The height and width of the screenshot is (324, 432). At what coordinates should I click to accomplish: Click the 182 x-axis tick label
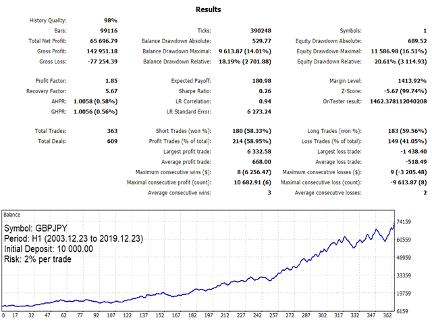tap(192, 315)
